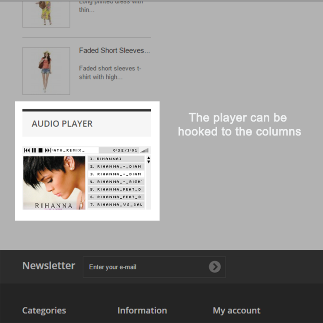Play track 2 RIHANNA_-_DIAM
Viewport: 323px width, 323px height.
(x=116, y=166)
